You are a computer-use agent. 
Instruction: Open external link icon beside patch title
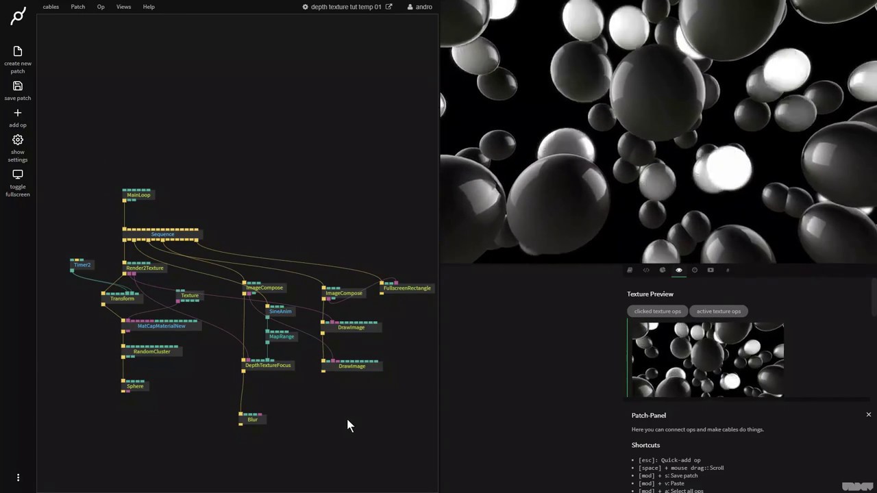(x=389, y=7)
